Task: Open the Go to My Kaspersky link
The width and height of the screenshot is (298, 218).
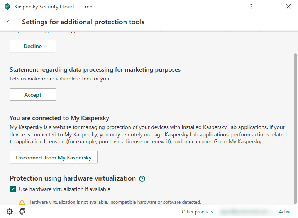Action: click(x=237, y=141)
